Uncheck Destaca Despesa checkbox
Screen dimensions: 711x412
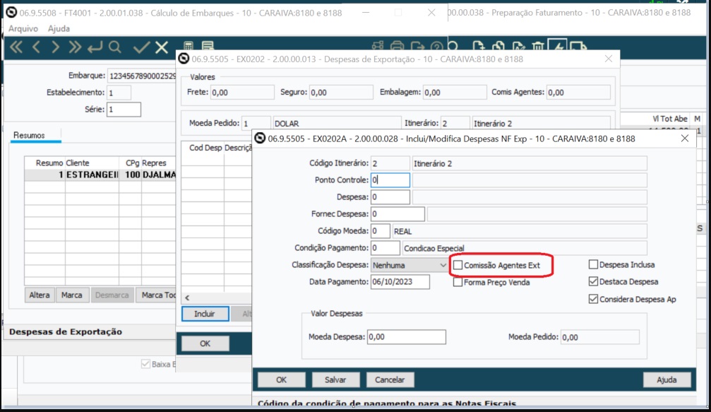click(593, 281)
